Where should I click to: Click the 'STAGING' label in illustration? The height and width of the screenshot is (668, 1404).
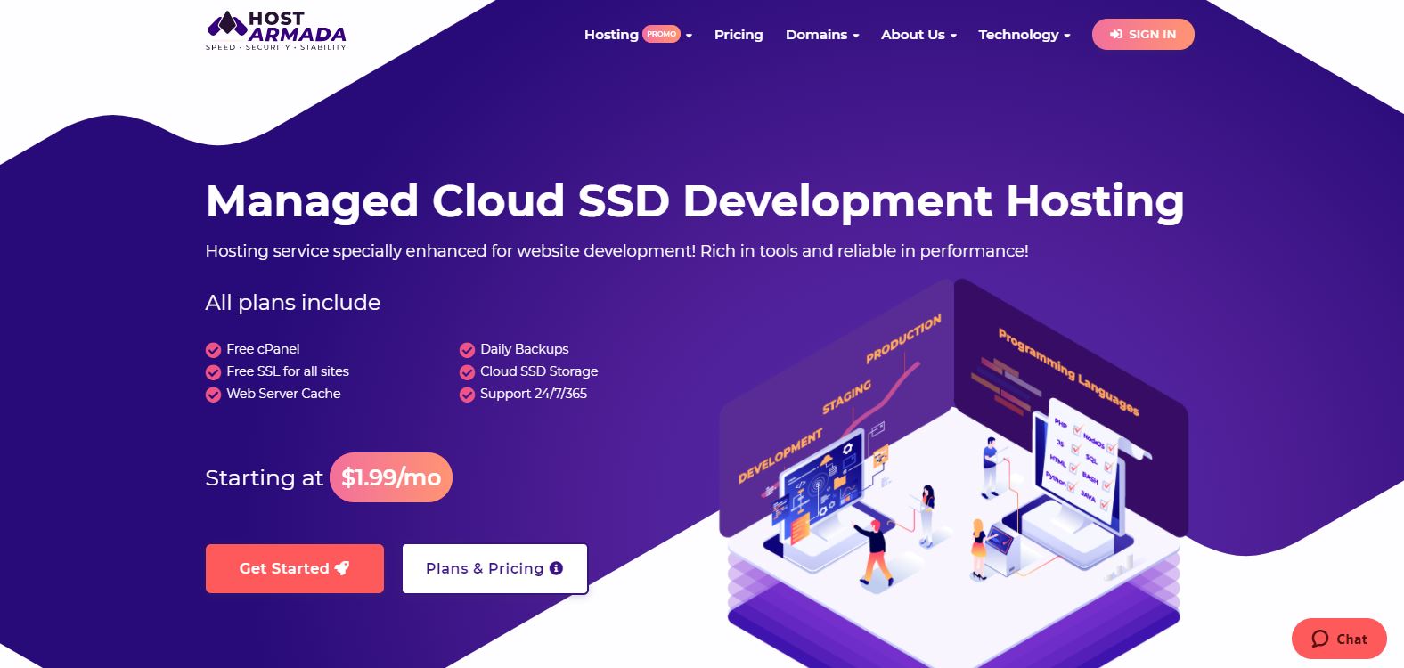pyautogui.click(x=846, y=397)
